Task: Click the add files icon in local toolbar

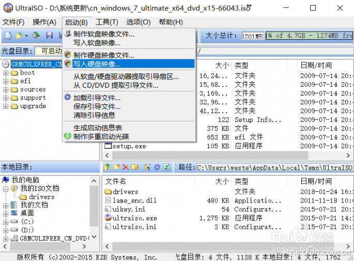Action: pos(148,167)
